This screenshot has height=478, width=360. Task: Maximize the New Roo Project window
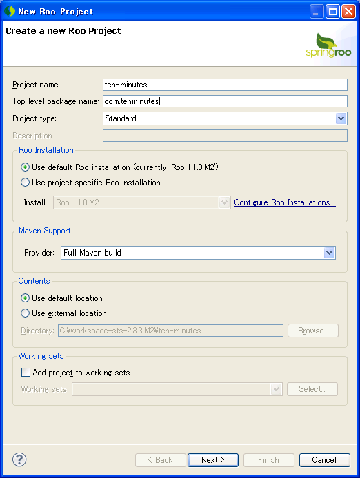pyautogui.click(x=332, y=12)
